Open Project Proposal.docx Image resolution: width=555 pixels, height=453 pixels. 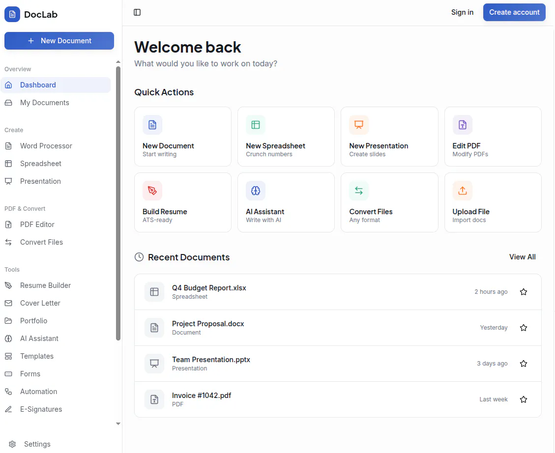pos(338,328)
